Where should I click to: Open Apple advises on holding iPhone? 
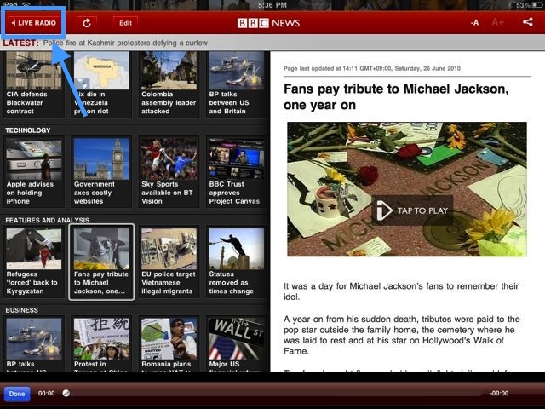coord(34,172)
